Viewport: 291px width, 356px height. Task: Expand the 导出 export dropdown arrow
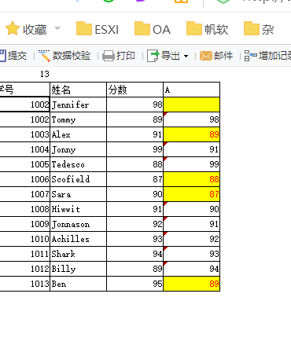tap(186, 56)
